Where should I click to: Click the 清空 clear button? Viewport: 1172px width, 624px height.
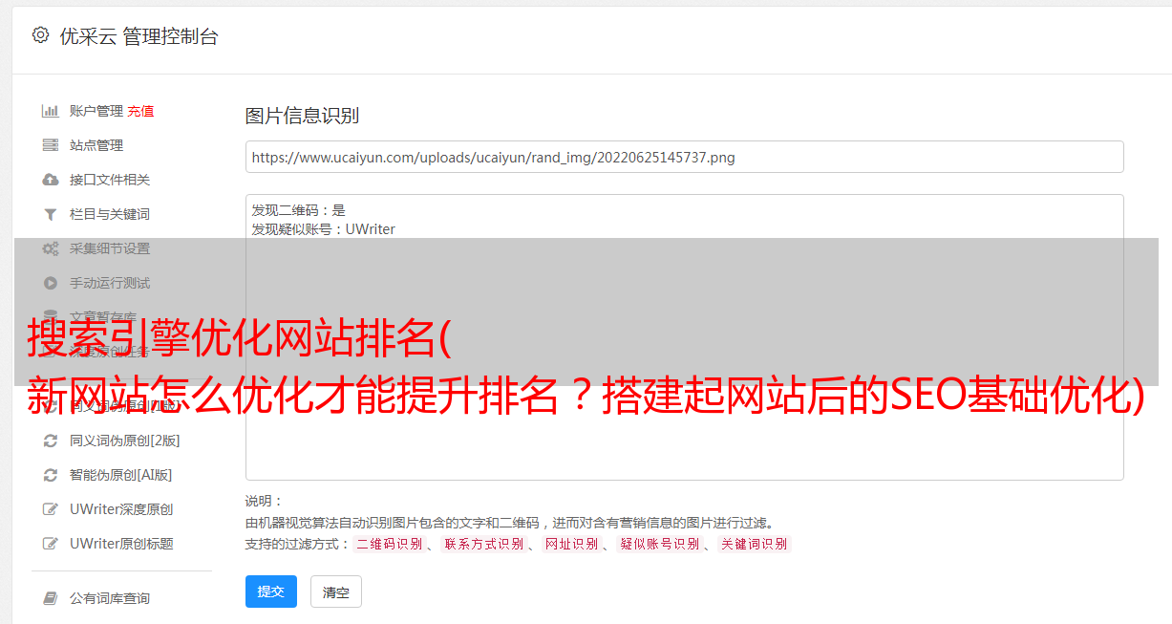coord(336,592)
